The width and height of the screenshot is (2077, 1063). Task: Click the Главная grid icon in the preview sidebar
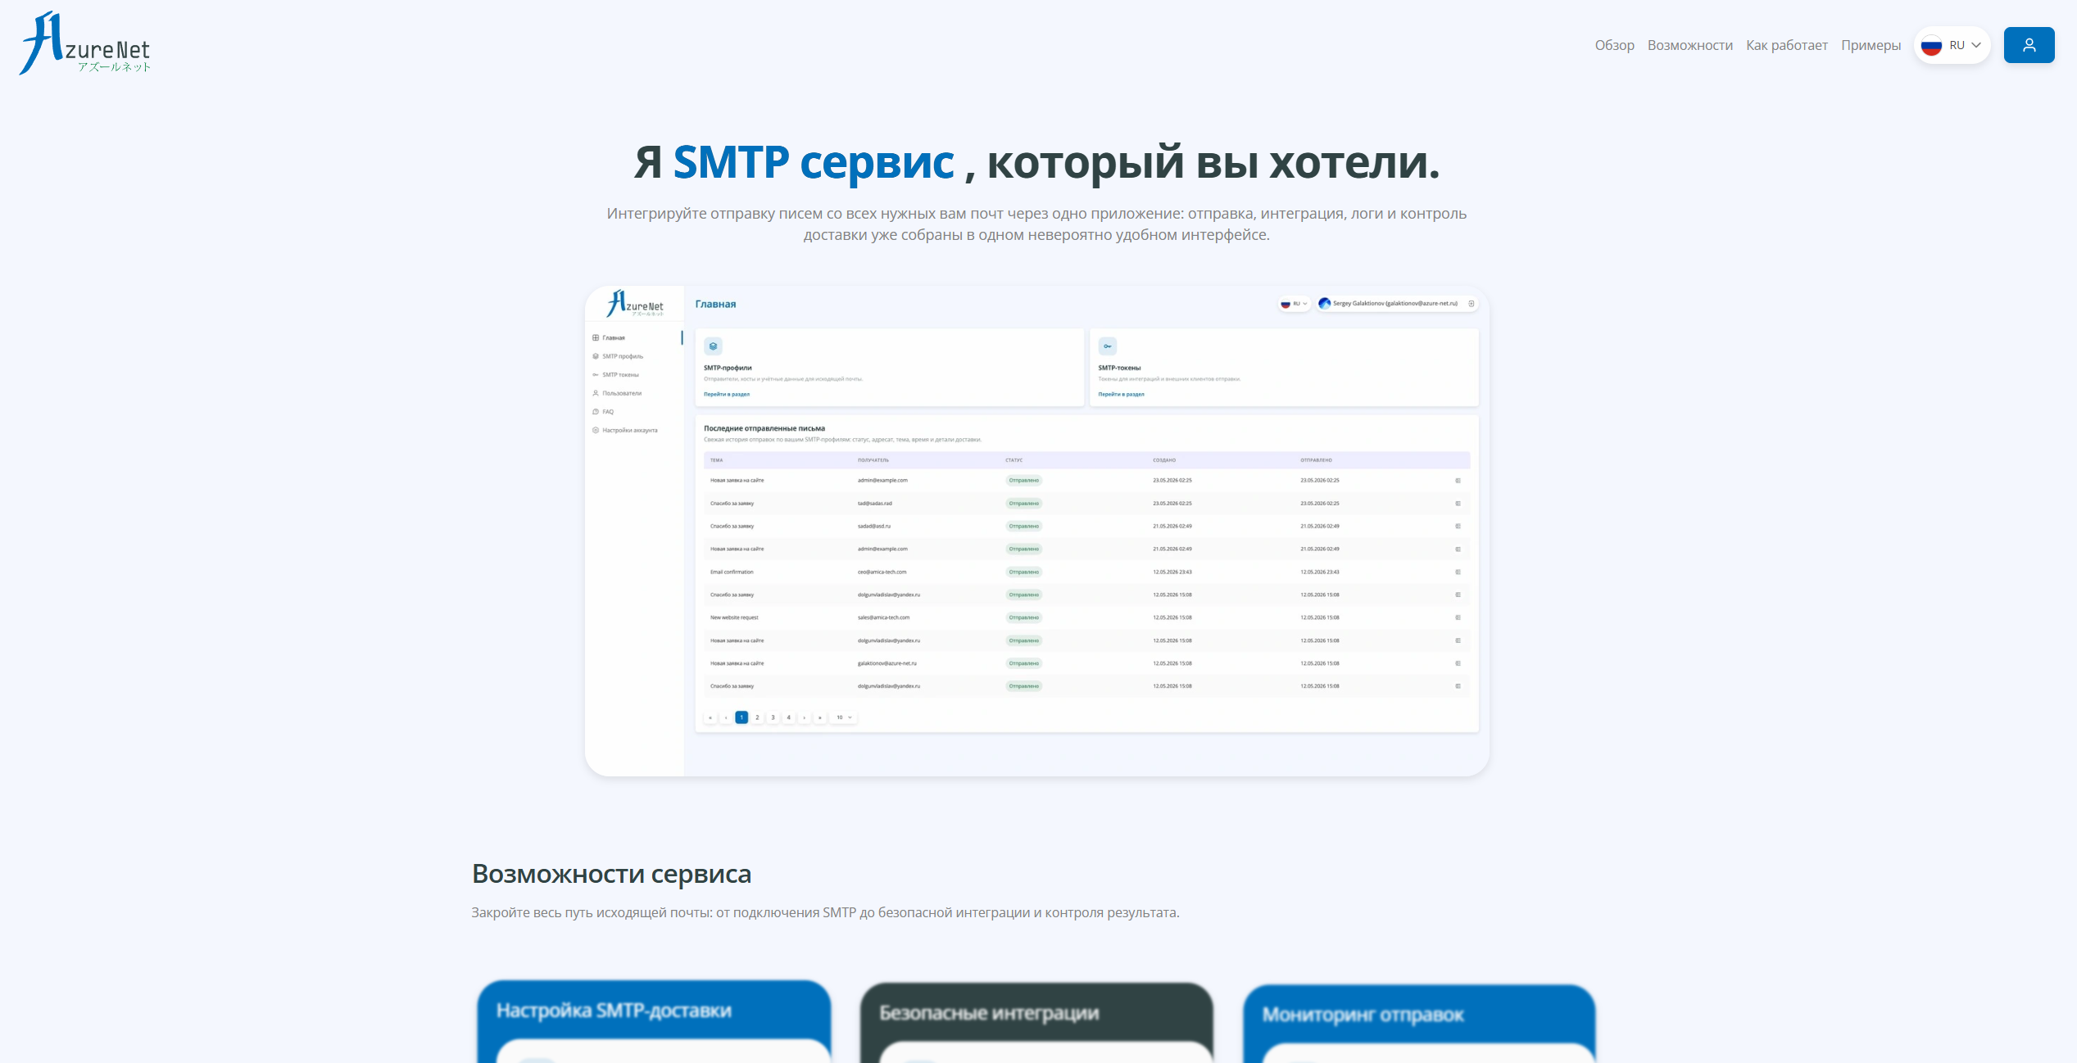pyautogui.click(x=596, y=337)
